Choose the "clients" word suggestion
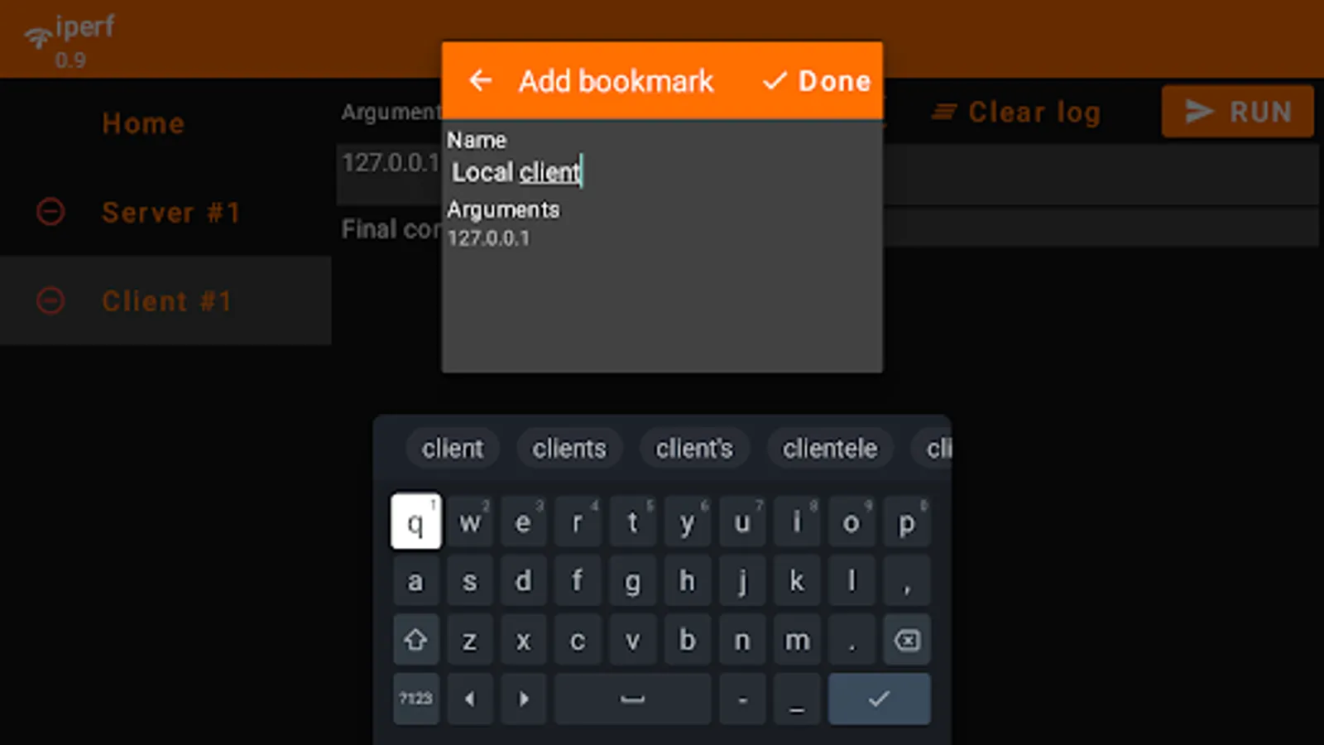Image resolution: width=1324 pixels, height=745 pixels. (569, 449)
